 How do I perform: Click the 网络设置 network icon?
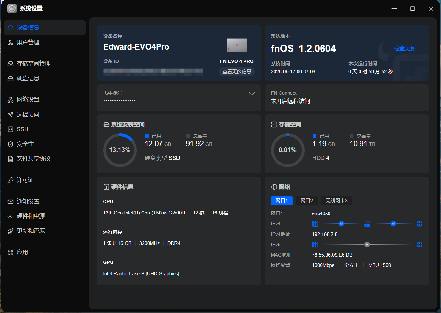[x=11, y=100]
